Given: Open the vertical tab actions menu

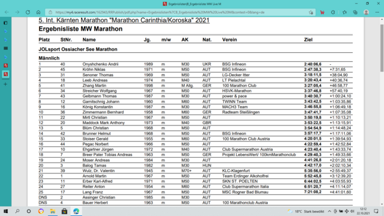Looking at the screenshot, I should pyautogui.click(x=5, y=23).
